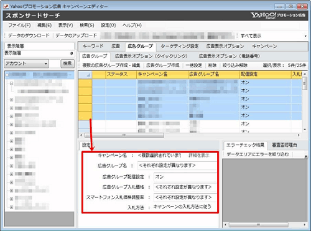Switch to the ターゲティング設定 tab
This screenshot has height=231, width=311.
pyautogui.click(x=180, y=46)
